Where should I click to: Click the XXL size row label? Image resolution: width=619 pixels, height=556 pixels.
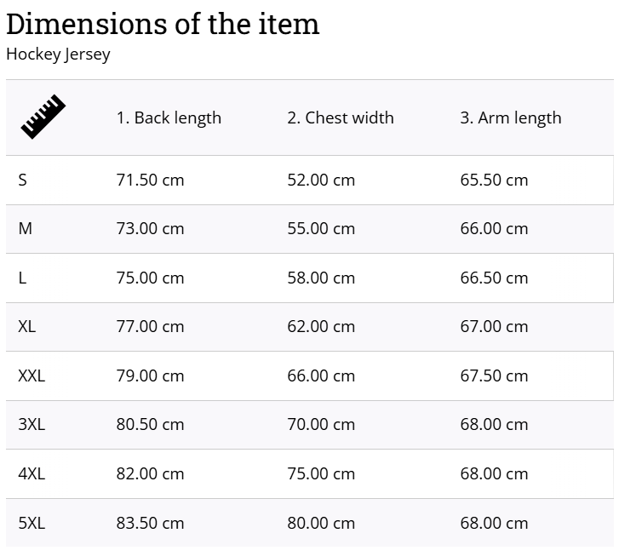coord(32,376)
